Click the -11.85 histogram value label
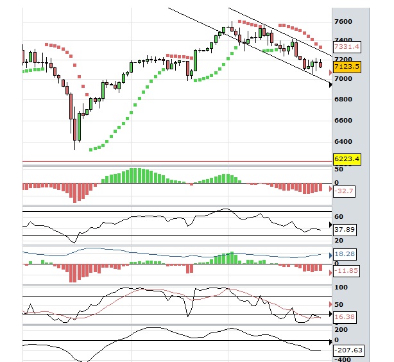 tap(347, 271)
